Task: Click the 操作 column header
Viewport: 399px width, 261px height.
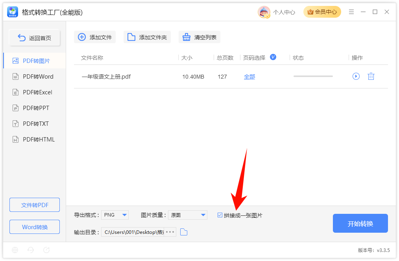Action: click(357, 58)
